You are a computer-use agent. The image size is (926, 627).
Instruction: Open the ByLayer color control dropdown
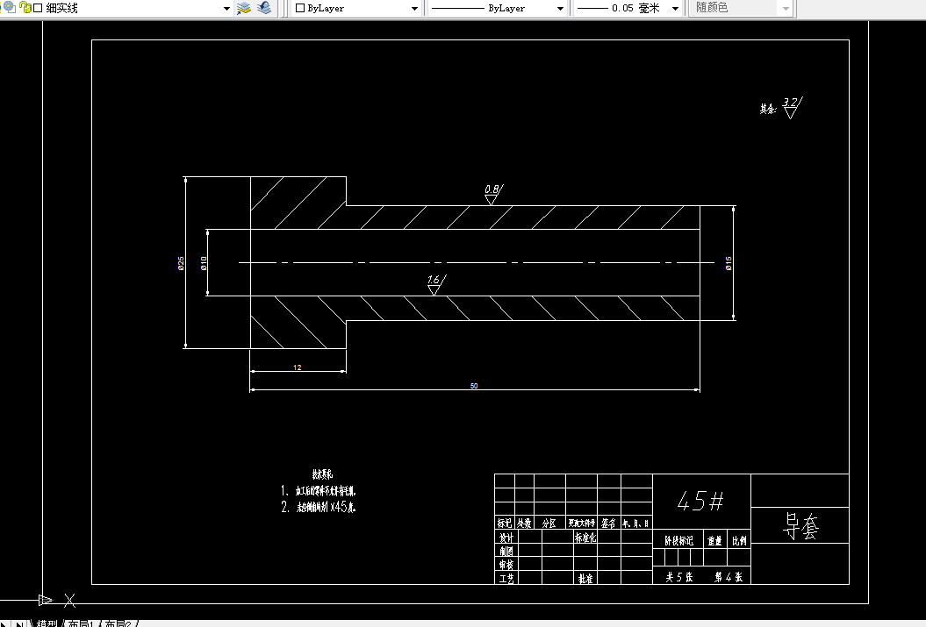click(414, 8)
